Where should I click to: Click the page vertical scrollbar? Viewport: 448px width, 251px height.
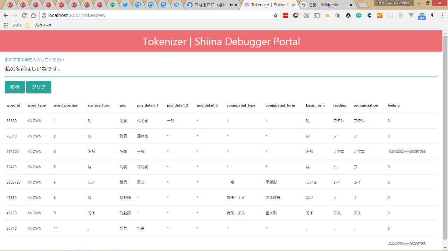tap(445, 140)
